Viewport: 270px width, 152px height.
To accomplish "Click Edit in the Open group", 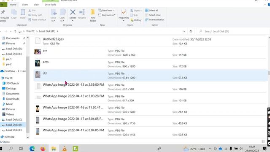I will point(134,15).
